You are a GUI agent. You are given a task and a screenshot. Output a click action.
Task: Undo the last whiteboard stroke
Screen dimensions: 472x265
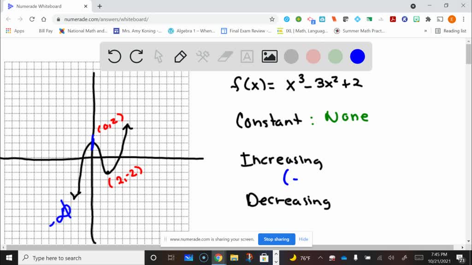click(114, 56)
